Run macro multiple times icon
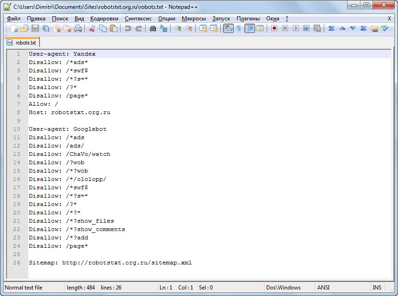The image size is (398, 296). (306, 28)
